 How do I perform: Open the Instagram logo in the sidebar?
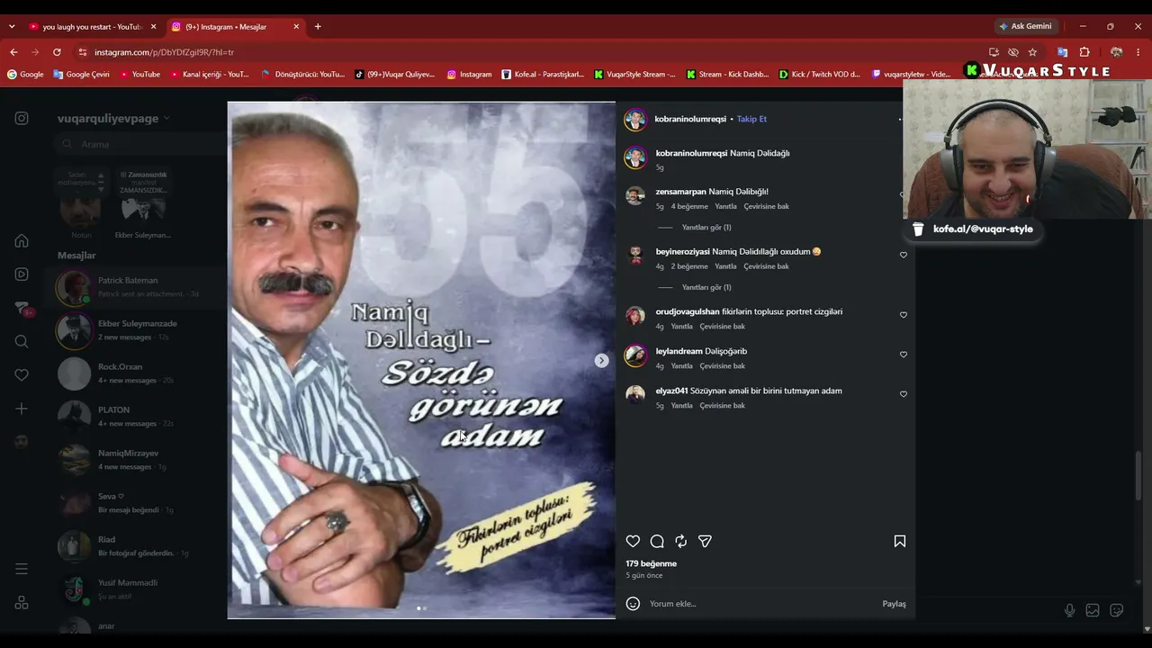click(22, 118)
